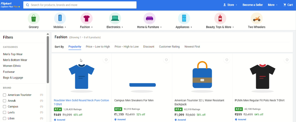Screen dimensions: 296x122
Task: Click the search magnifier icon
Action: click(x=27, y=5)
